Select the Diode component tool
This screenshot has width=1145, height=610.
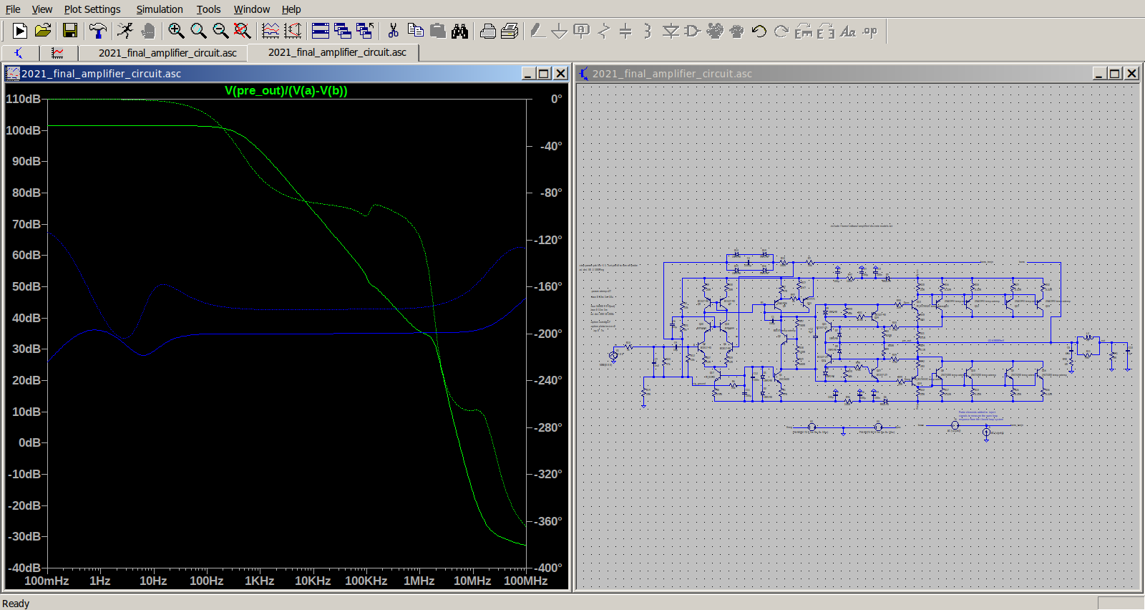(x=671, y=31)
